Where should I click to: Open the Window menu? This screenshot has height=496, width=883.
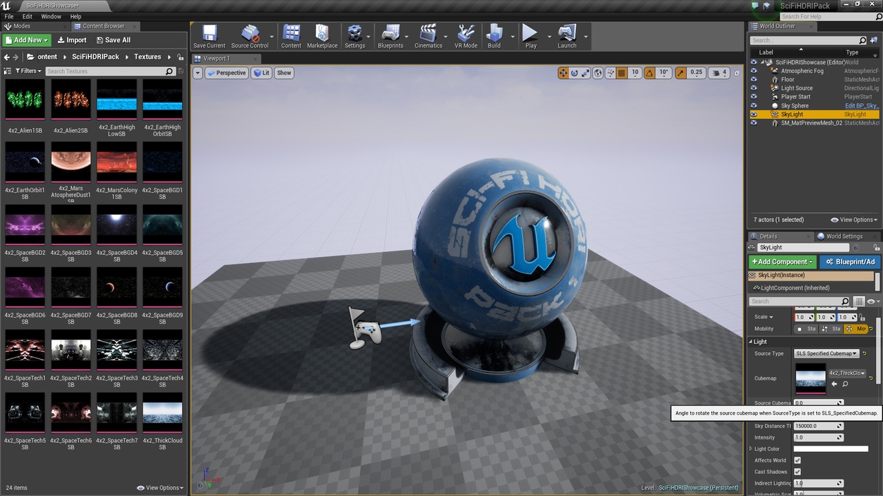pos(51,17)
